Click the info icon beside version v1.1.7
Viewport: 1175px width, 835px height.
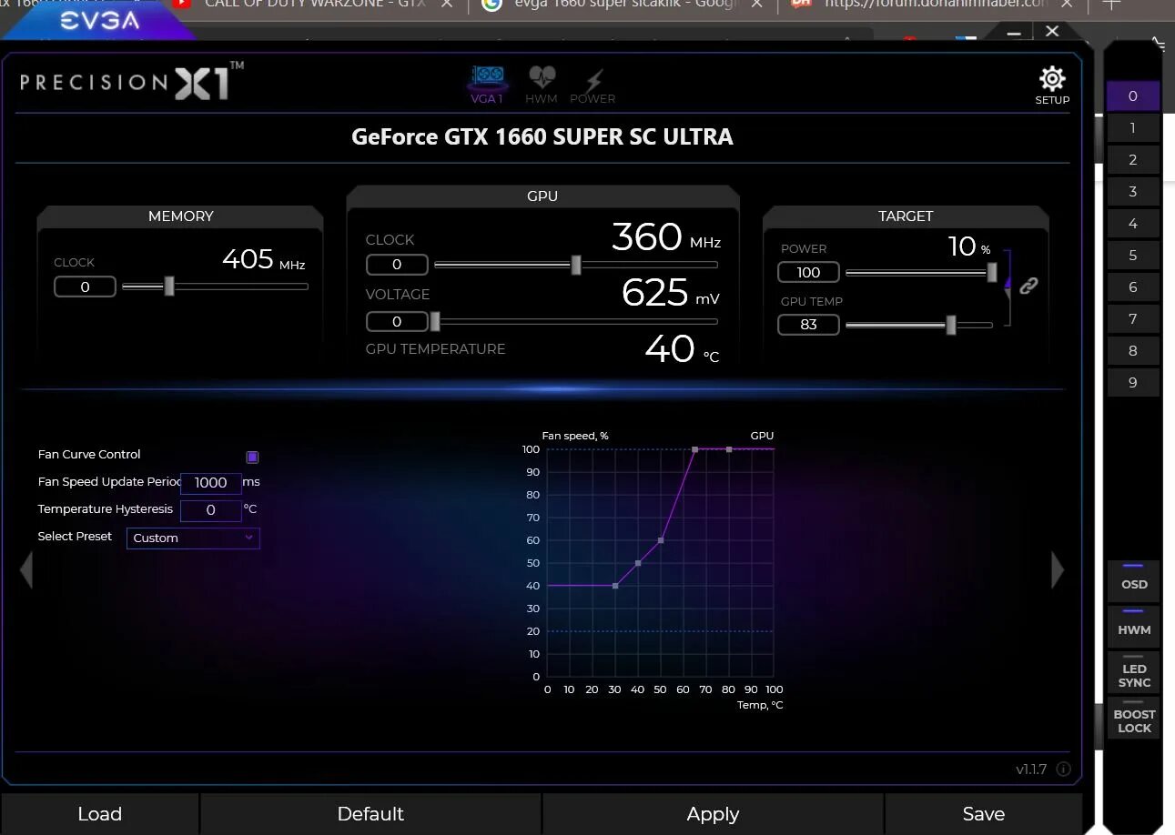(1063, 770)
